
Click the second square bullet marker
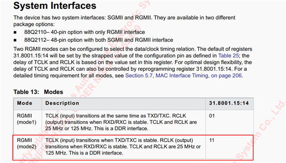[x=15, y=40]
